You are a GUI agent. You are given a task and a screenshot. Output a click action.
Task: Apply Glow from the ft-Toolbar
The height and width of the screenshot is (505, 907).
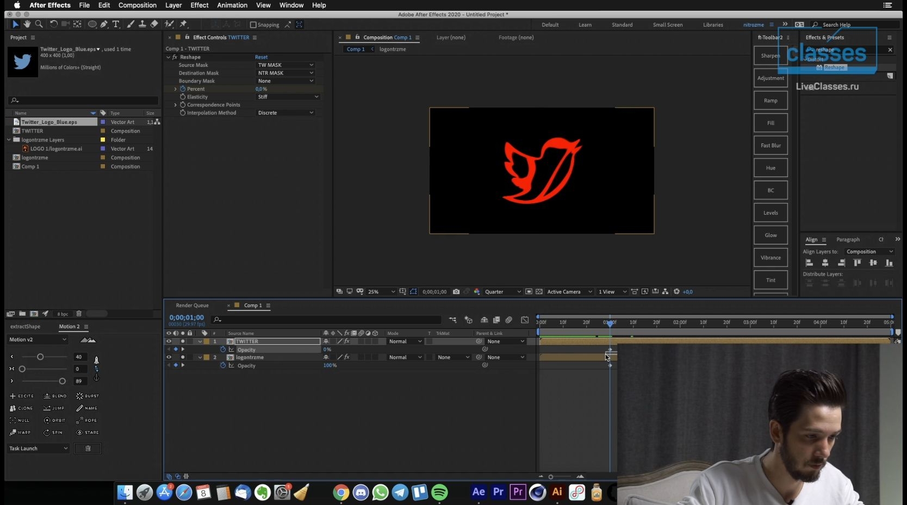[x=771, y=235]
